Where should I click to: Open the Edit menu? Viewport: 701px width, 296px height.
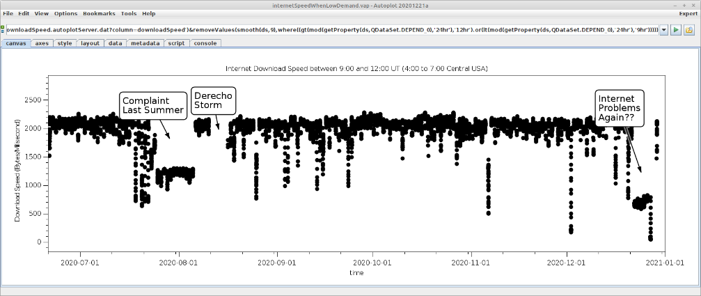click(x=24, y=13)
